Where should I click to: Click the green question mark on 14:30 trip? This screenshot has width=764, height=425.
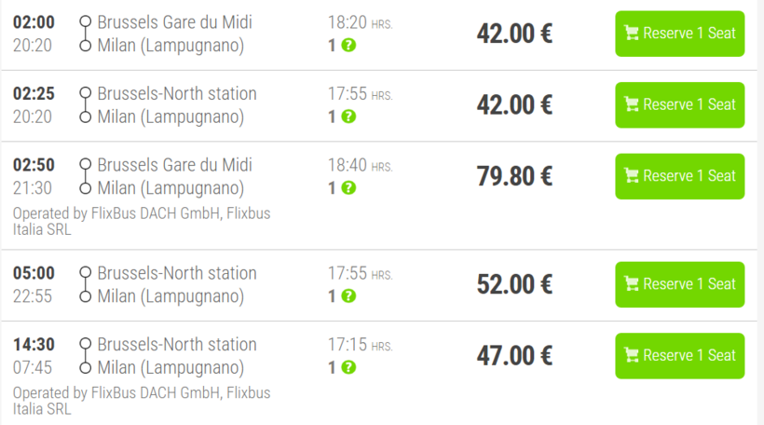click(x=348, y=367)
